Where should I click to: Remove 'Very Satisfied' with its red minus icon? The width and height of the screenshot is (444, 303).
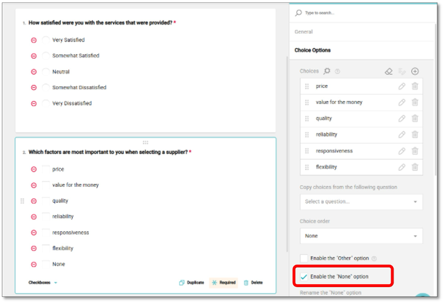coord(34,40)
